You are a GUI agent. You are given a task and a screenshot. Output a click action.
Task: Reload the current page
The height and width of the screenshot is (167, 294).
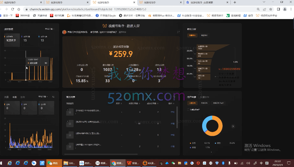(x=13, y=9)
